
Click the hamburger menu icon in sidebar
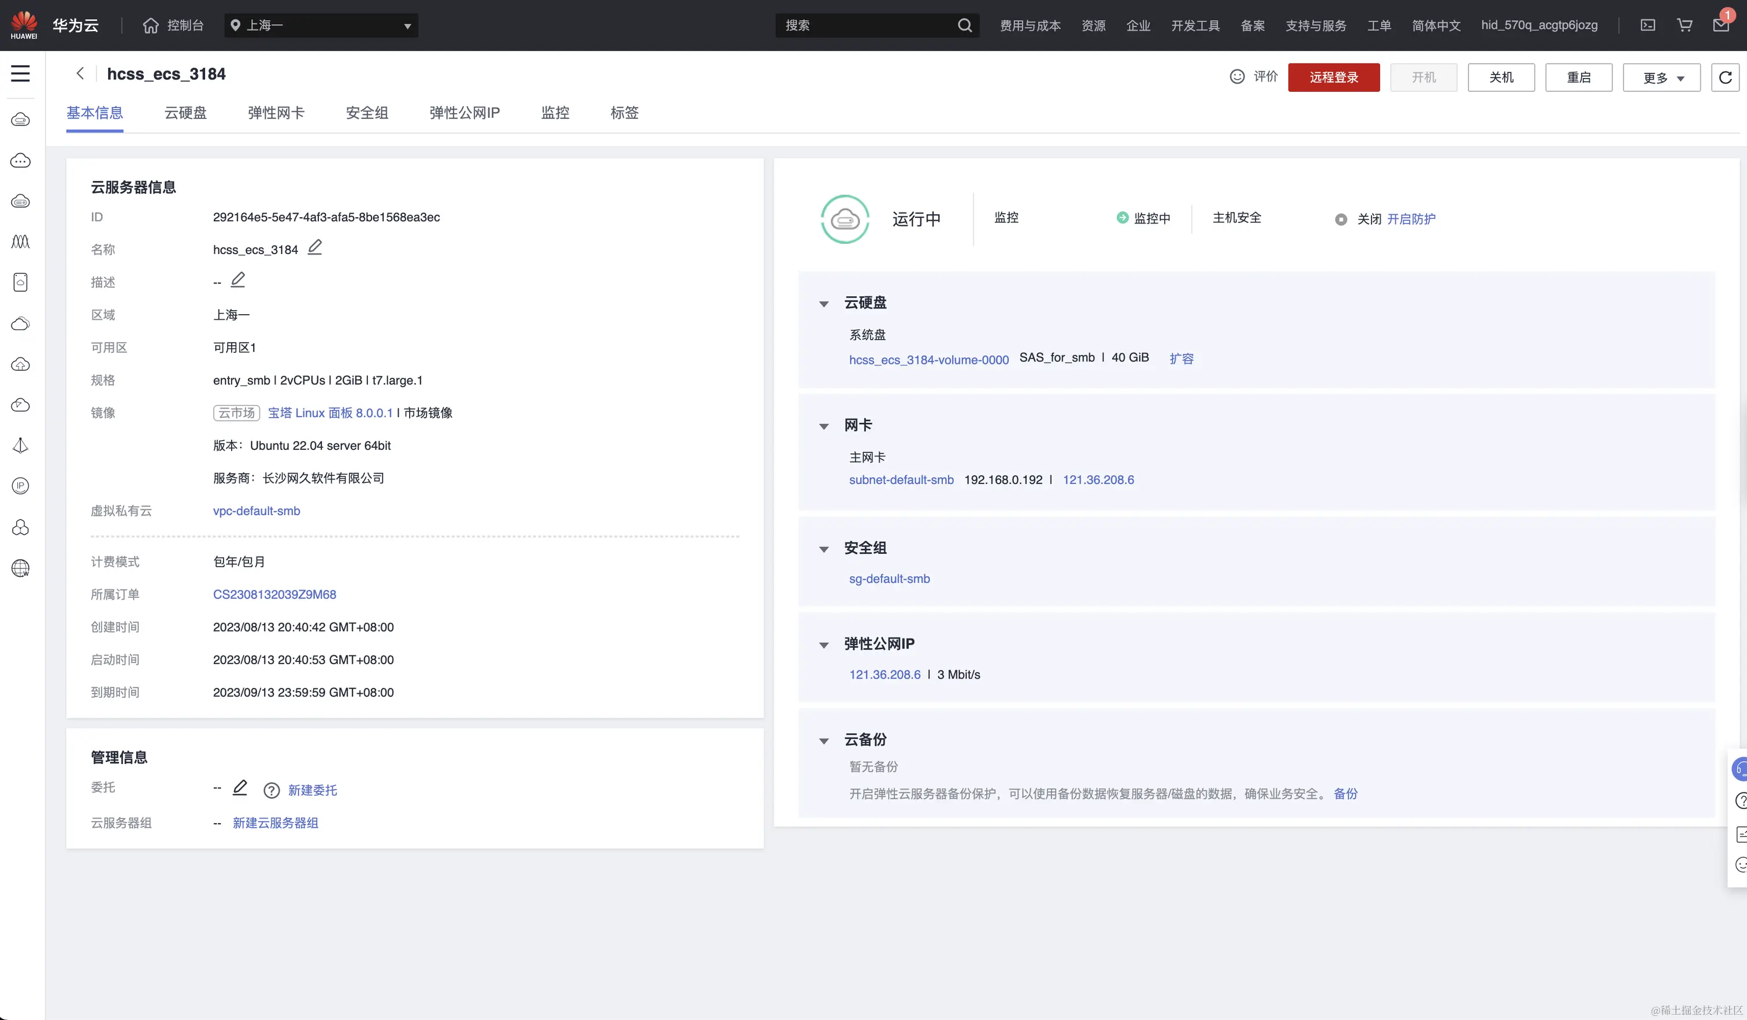tap(20, 73)
